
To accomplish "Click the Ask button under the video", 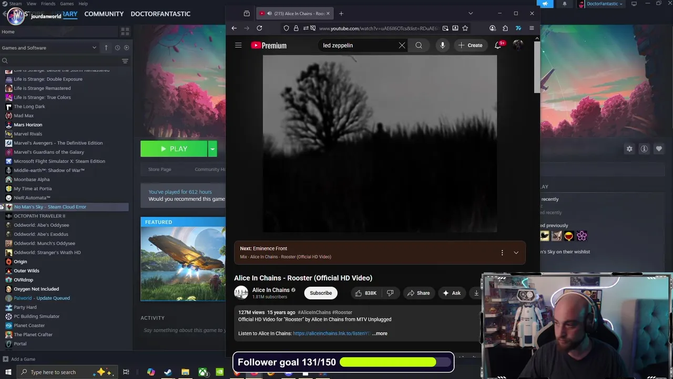I will (x=452, y=293).
